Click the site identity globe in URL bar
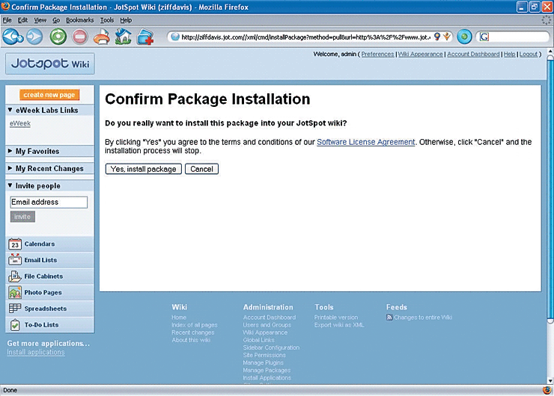The width and height of the screenshot is (554, 396). tap(175, 37)
